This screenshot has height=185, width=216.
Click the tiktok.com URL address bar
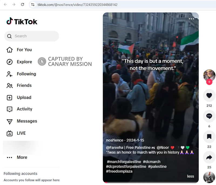77,5
